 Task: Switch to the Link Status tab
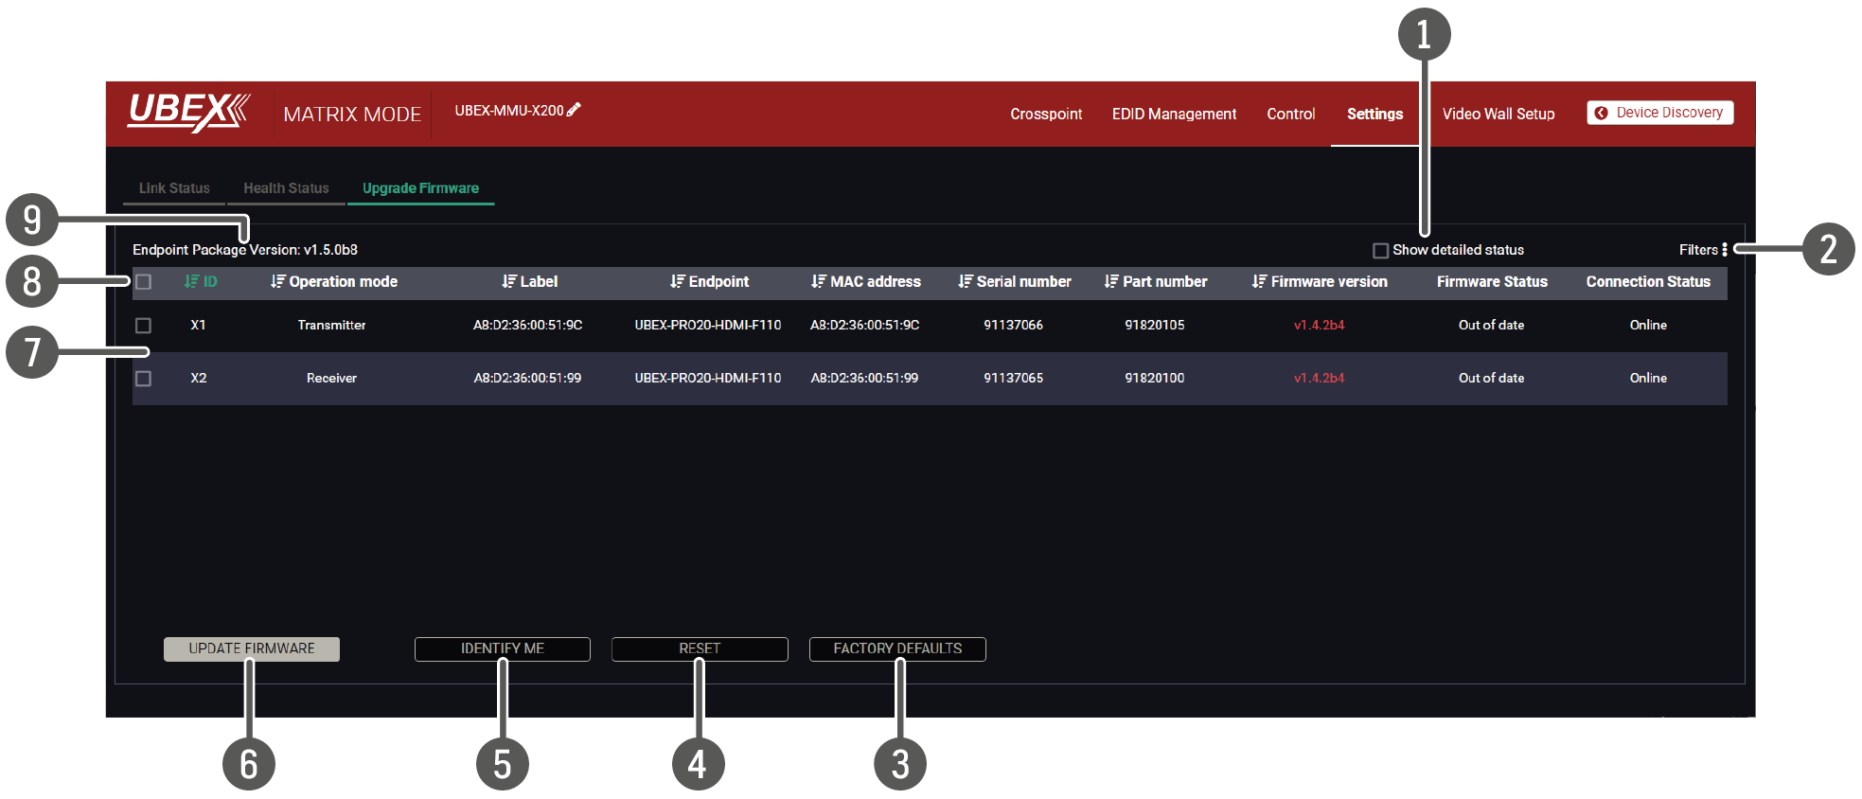coord(174,188)
